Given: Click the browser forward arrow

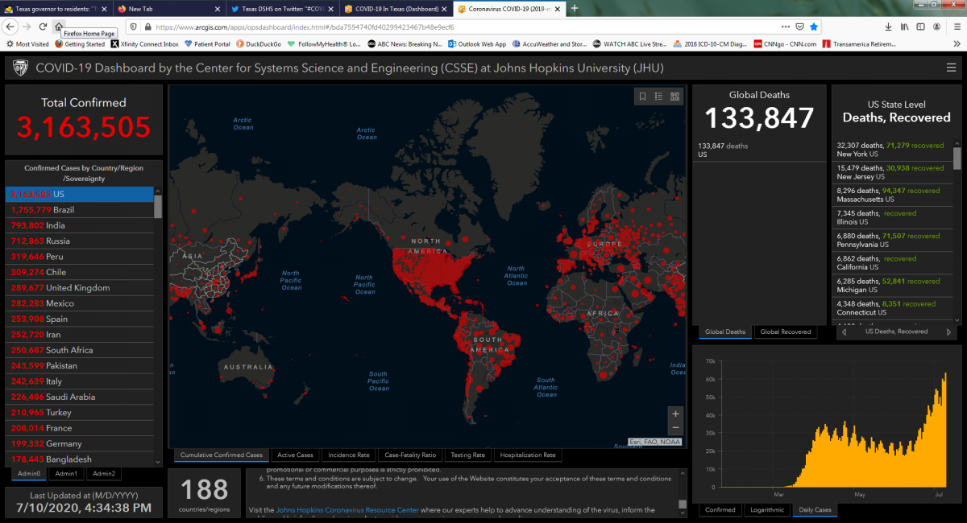Looking at the screenshot, I should pyautogui.click(x=27, y=27).
